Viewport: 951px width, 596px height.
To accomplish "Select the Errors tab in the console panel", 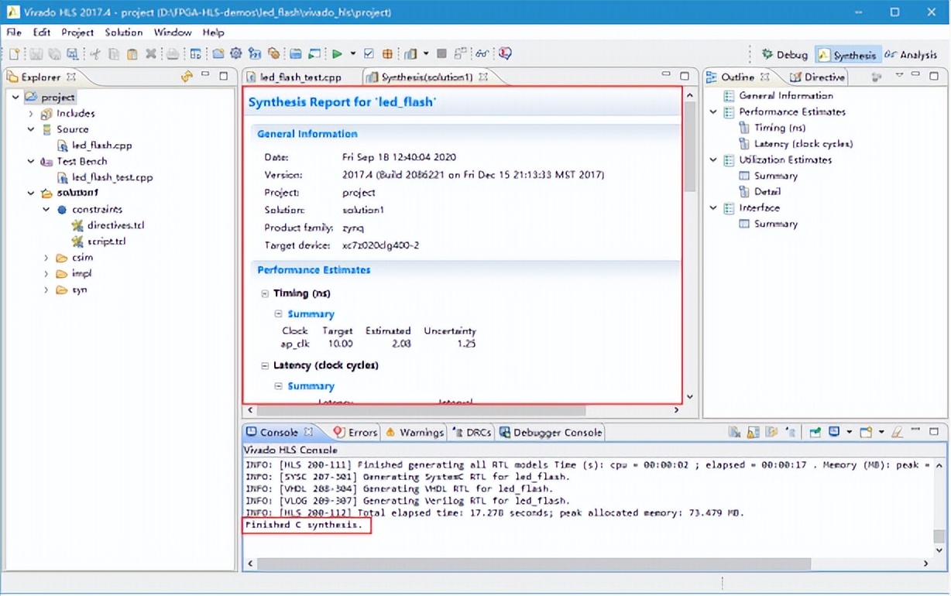I will coord(355,433).
